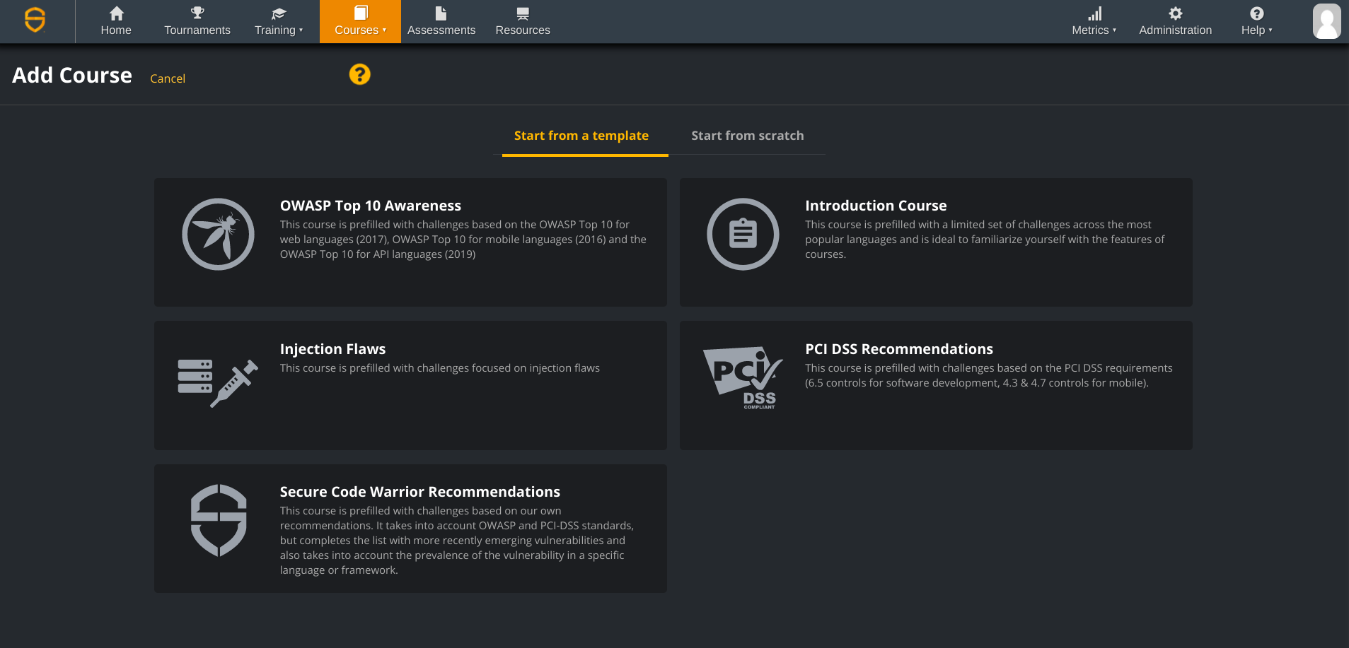
Task: Open the Administration menu label
Action: pyautogui.click(x=1176, y=30)
